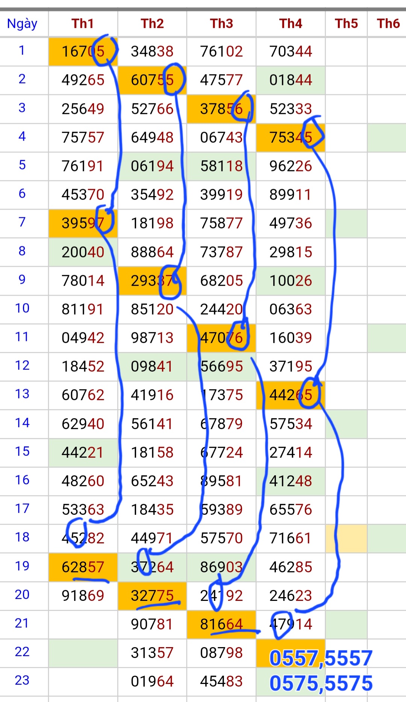Select the Th5 column header
The width and height of the screenshot is (406, 702).
346,24
